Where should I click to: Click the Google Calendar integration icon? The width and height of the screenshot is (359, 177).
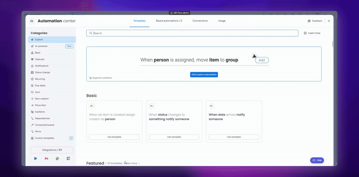point(68,159)
